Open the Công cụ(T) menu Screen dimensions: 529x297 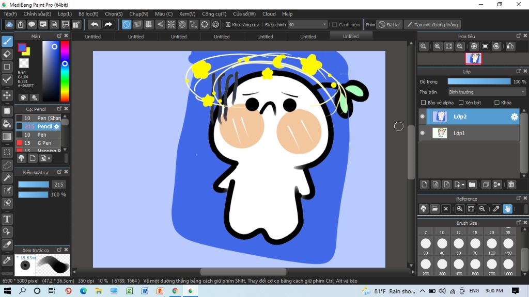click(x=214, y=14)
